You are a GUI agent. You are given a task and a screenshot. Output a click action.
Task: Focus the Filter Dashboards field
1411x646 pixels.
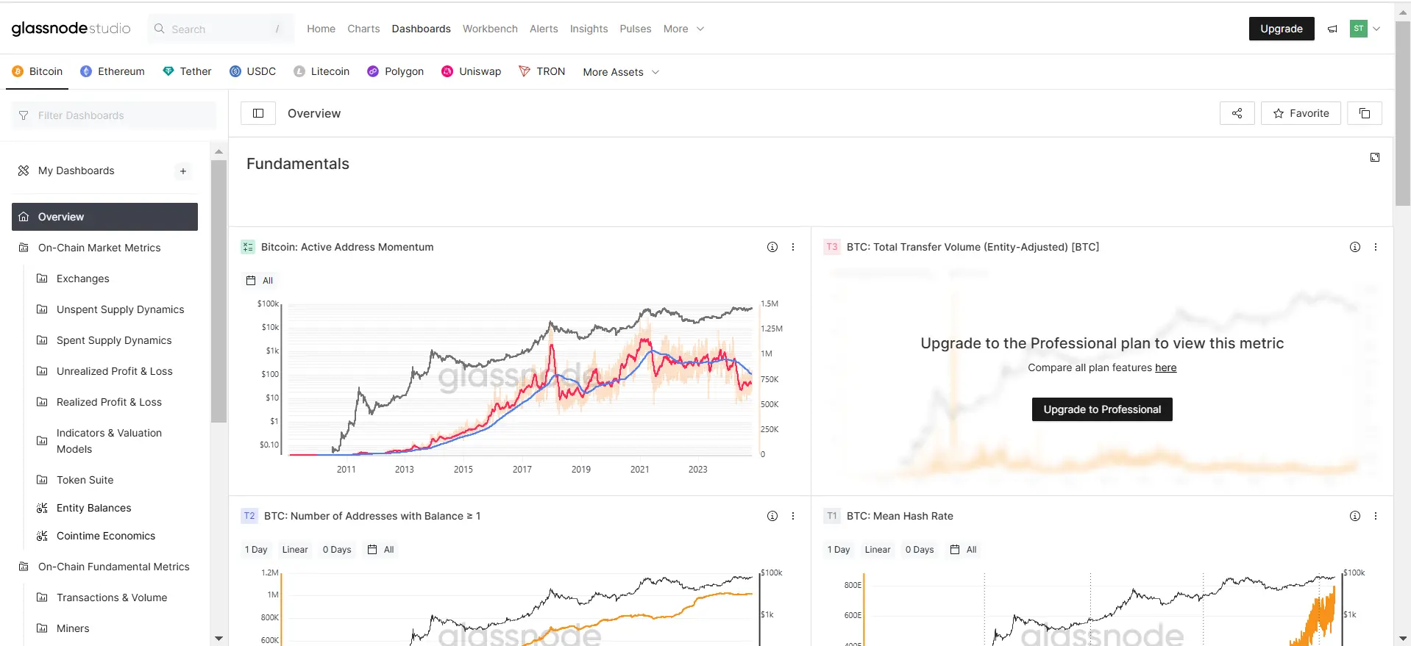pos(114,115)
